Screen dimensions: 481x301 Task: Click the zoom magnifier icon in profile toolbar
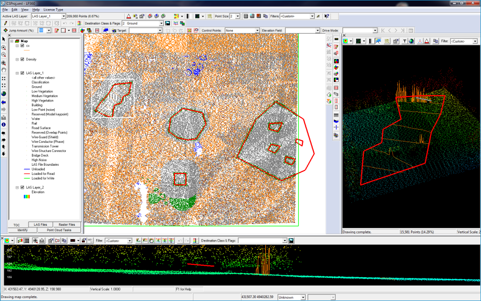point(35,241)
